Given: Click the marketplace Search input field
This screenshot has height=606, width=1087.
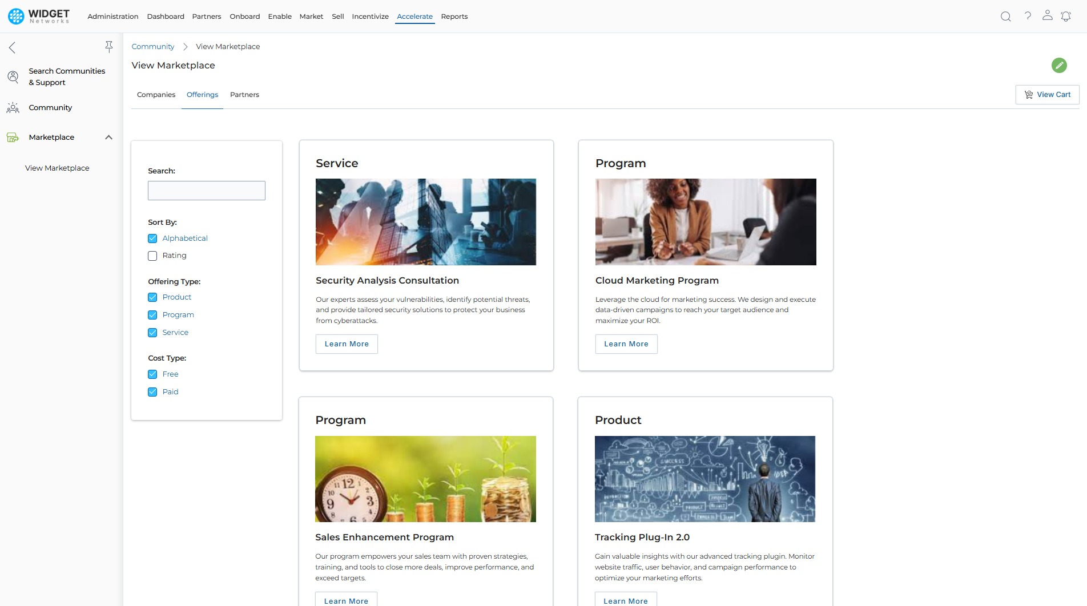Looking at the screenshot, I should coord(206,191).
